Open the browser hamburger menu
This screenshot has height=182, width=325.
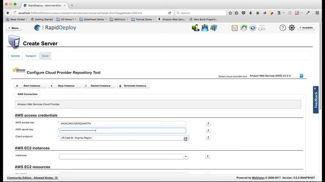click(x=317, y=13)
